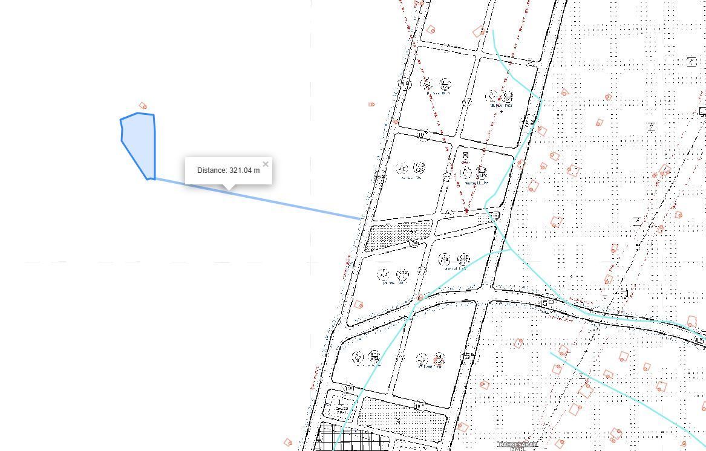Click the dotted hatched block beside the measurement line end
The image size is (706, 451).
[399, 234]
